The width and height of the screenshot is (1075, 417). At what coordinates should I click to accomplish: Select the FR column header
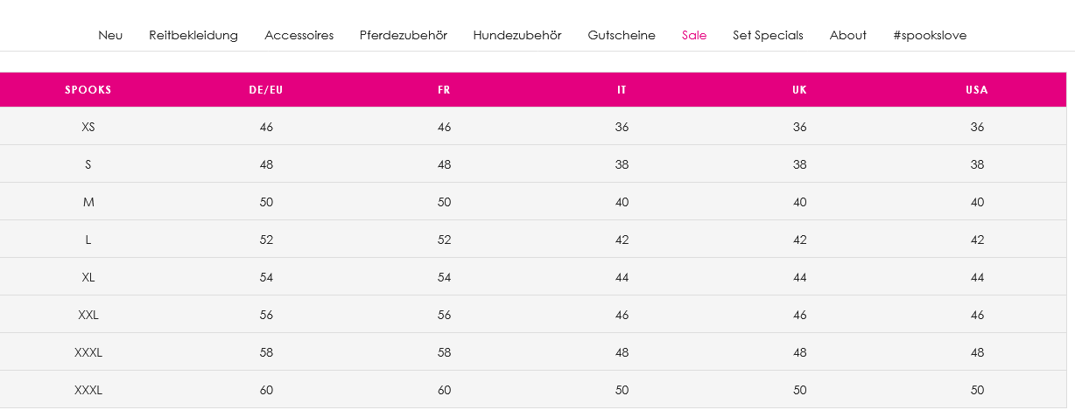click(x=444, y=90)
